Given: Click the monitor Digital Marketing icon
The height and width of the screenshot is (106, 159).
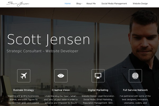Looking at the screenshot, I should point(98,76).
